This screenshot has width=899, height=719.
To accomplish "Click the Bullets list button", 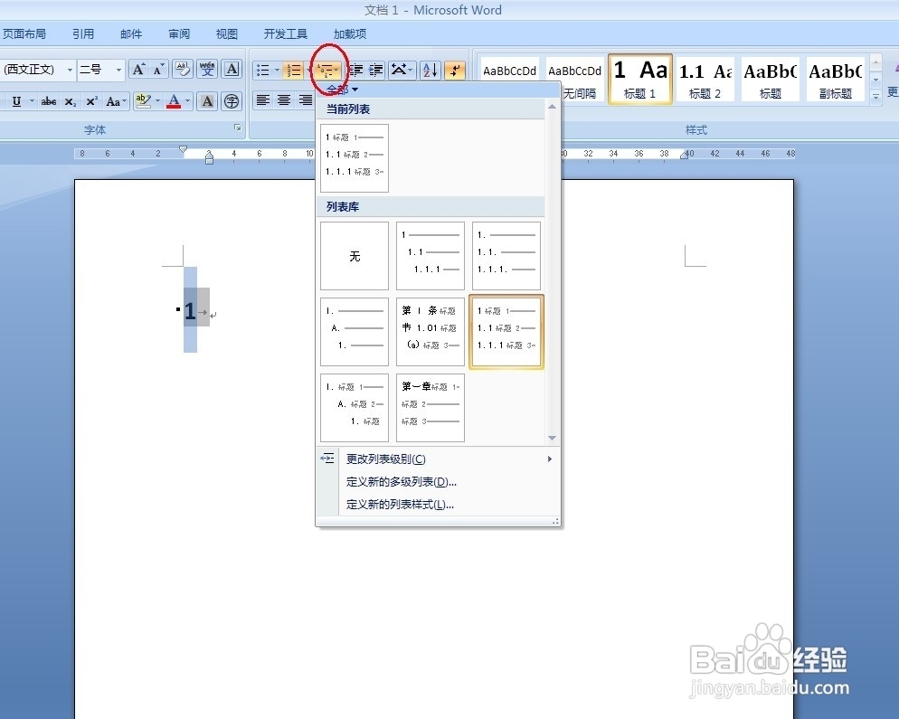I will pos(262,70).
